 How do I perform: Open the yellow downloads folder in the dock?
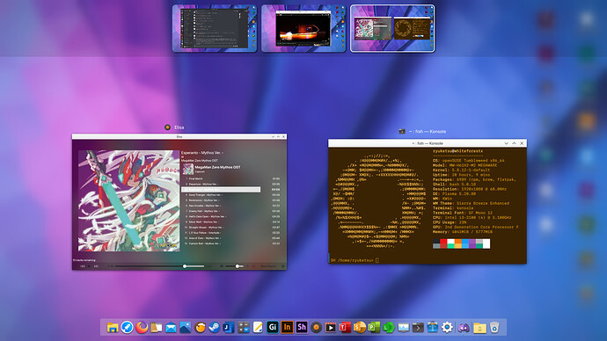(479, 328)
